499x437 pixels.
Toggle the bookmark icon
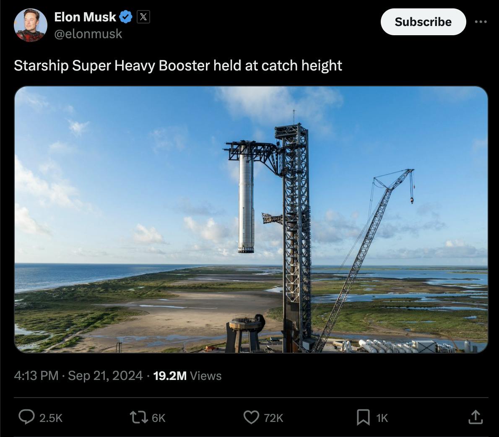[x=363, y=417]
